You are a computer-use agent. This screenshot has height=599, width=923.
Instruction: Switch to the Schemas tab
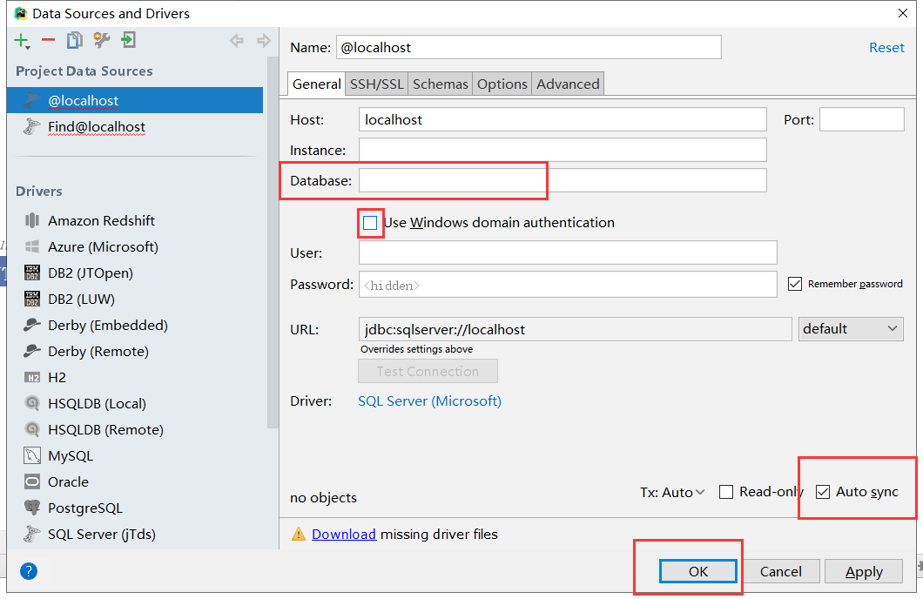[440, 84]
